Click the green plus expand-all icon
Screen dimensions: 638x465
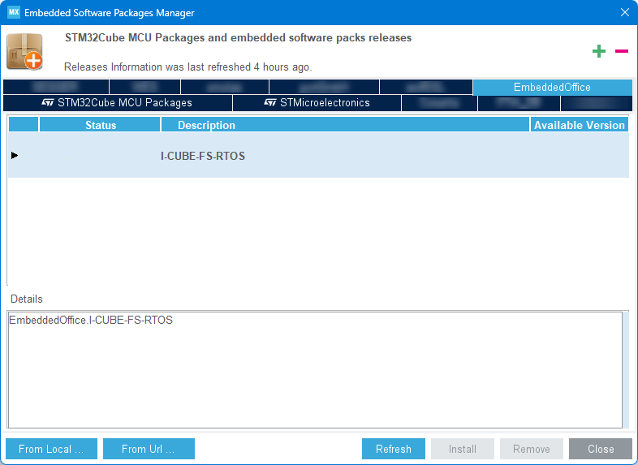[x=598, y=51]
